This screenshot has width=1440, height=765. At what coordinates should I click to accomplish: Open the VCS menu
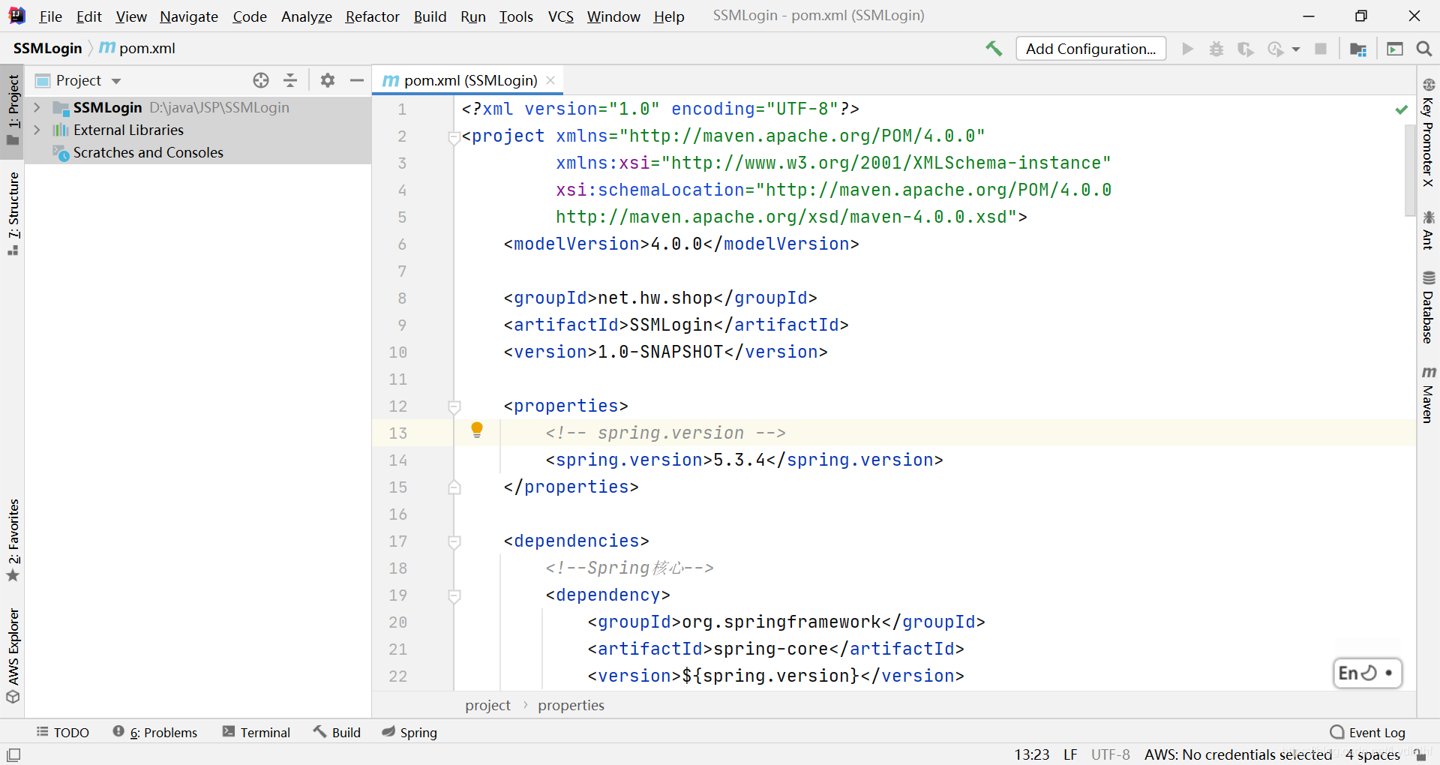560,16
